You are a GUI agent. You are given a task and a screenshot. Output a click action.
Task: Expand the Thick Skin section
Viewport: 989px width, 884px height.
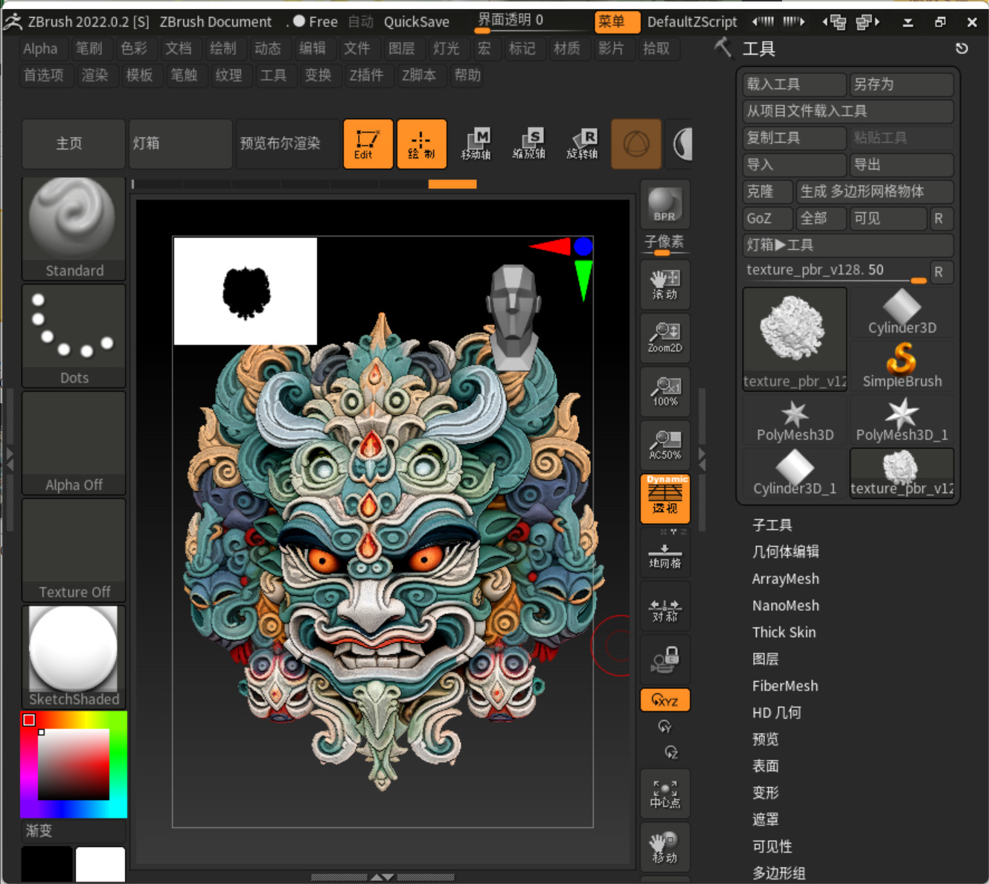coord(784,632)
